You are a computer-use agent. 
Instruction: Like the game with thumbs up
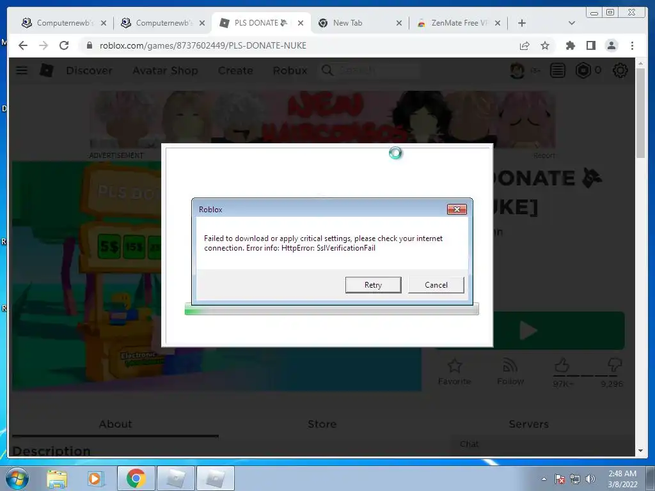562,365
